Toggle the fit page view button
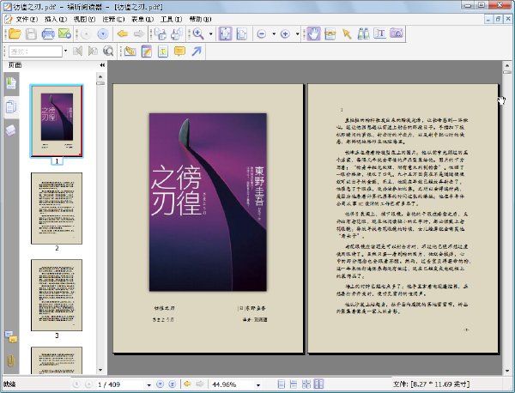Viewport: 515px width, 393px height. pyautogui.click(x=225, y=33)
